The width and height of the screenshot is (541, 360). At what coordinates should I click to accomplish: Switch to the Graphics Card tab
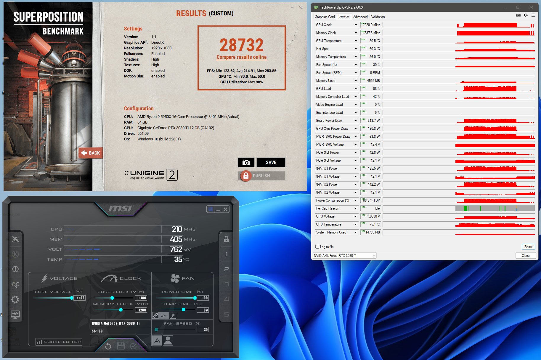(325, 17)
